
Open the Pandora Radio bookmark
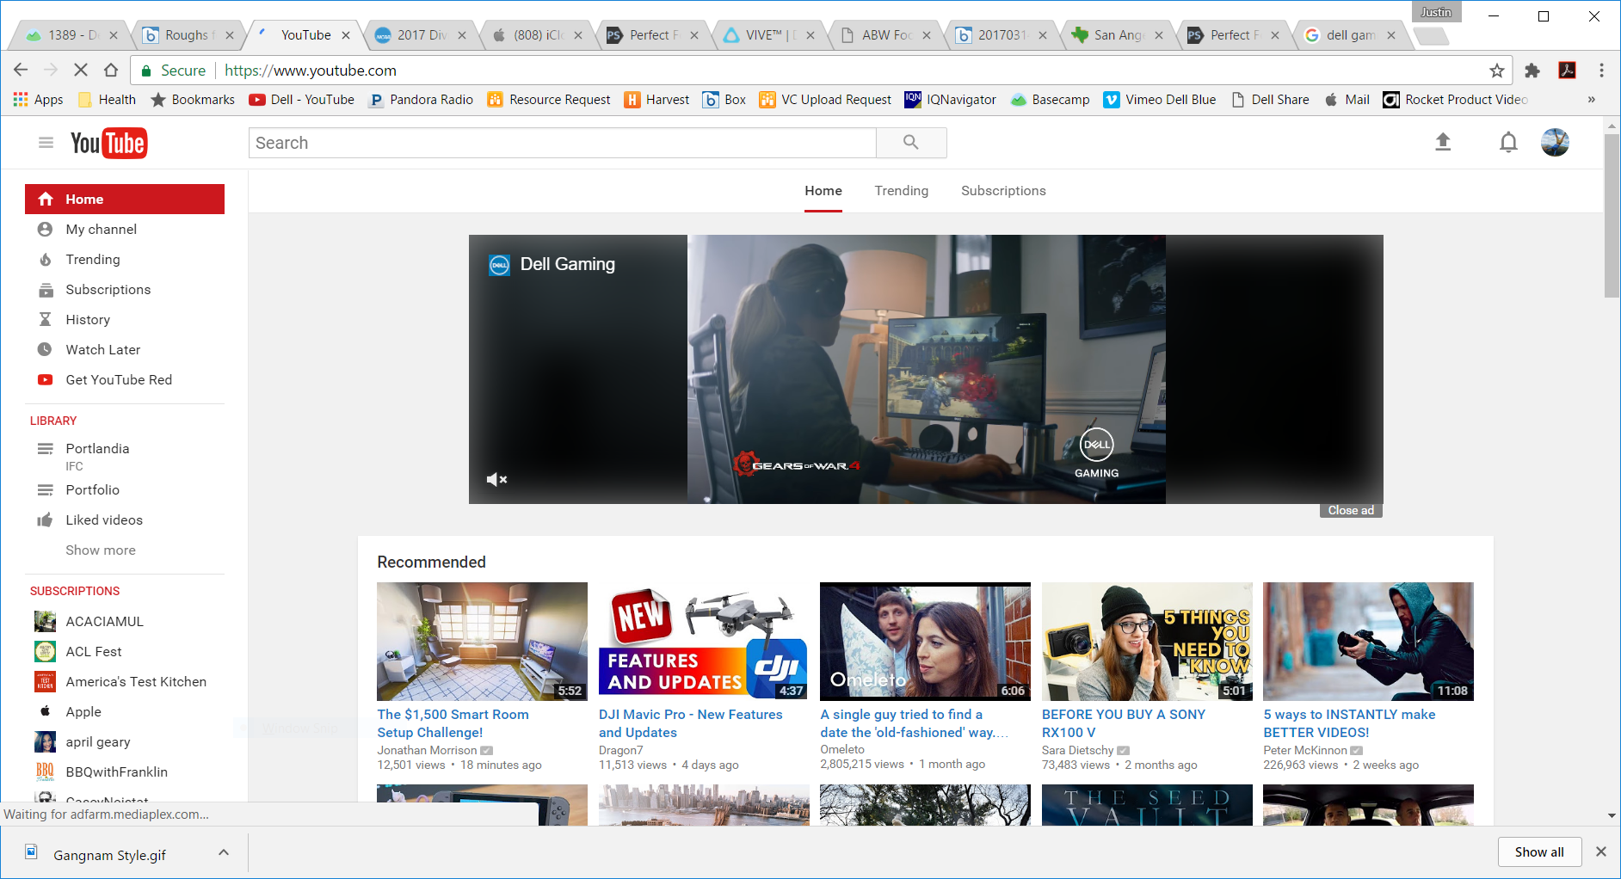421,100
